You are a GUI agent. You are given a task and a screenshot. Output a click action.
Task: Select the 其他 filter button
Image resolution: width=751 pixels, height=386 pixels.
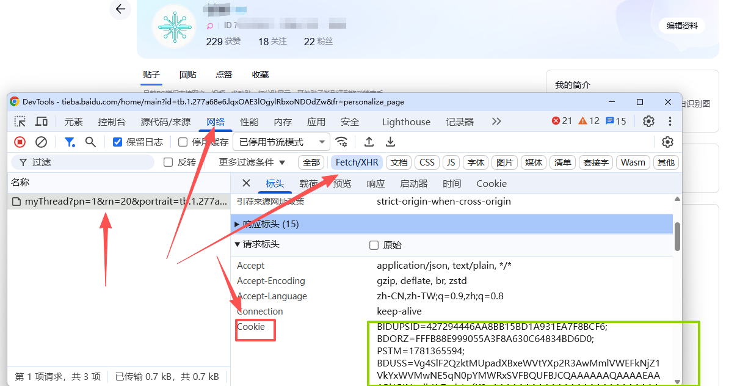pyautogui.click(x=666, y=162)
